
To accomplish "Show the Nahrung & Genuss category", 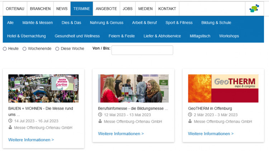I will pos(107,23).
